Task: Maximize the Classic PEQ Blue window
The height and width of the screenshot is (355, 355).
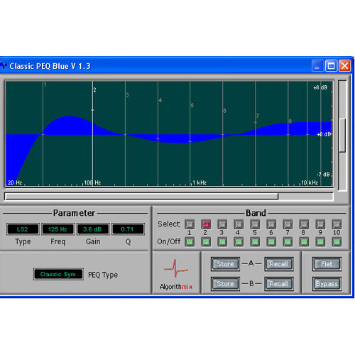Action: tap(331, 66)
